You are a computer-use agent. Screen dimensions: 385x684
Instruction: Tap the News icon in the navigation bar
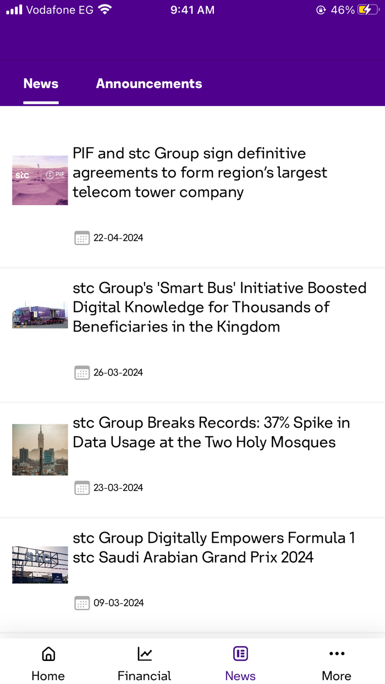[x=240, y=654]
